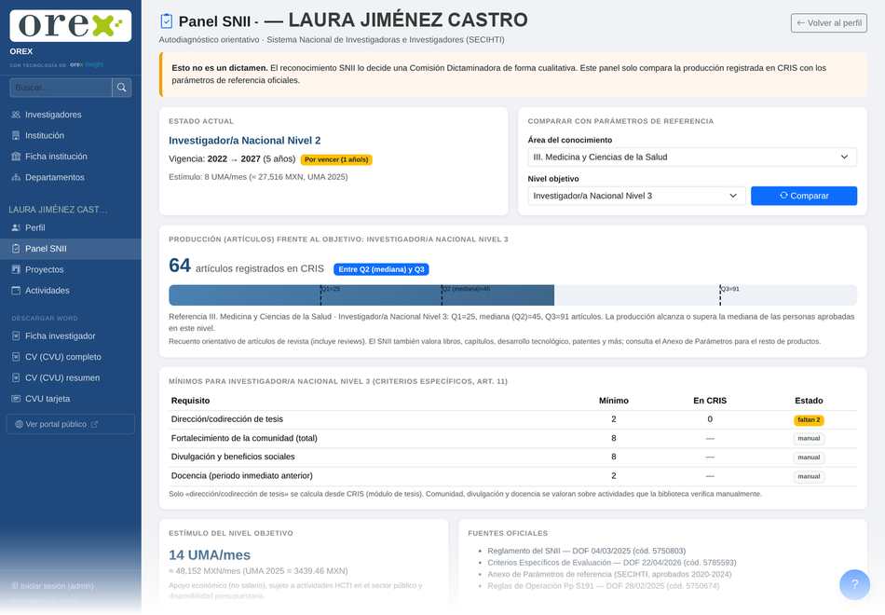Focus the Buscar search field
The width and height of the screenshot is (885, 615).
[x=61, y=88]
